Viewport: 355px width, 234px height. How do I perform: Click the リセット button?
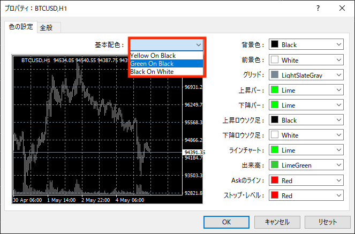(328, 222)
